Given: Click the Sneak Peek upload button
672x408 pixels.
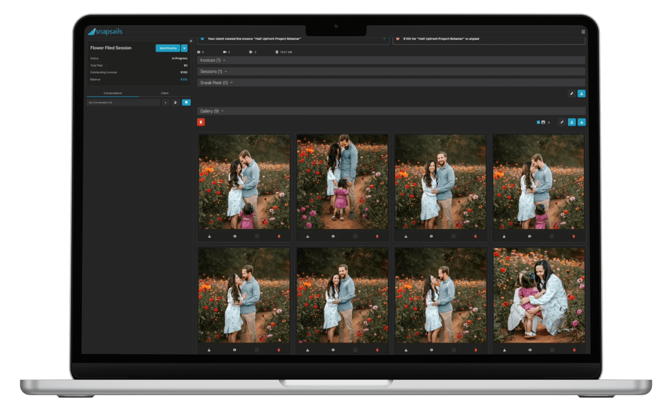Looking at the screenshot, I should click(581, 94).
